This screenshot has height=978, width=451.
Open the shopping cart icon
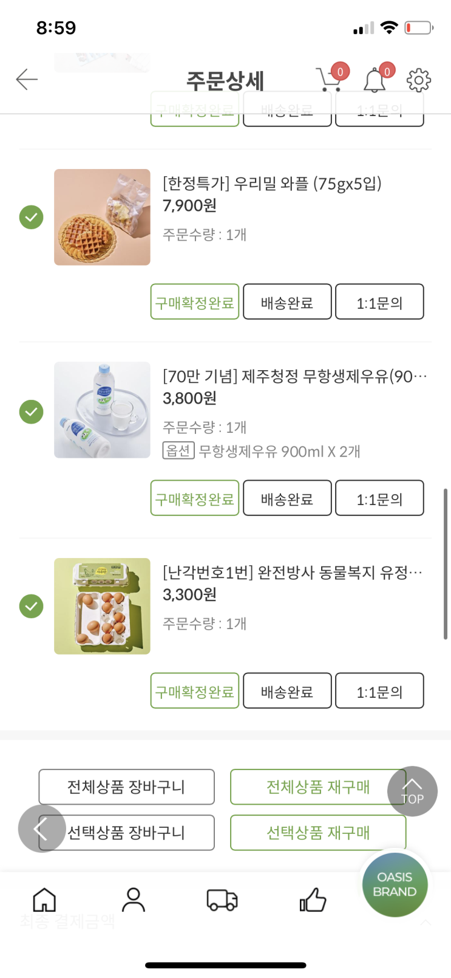tap(329, 80)
